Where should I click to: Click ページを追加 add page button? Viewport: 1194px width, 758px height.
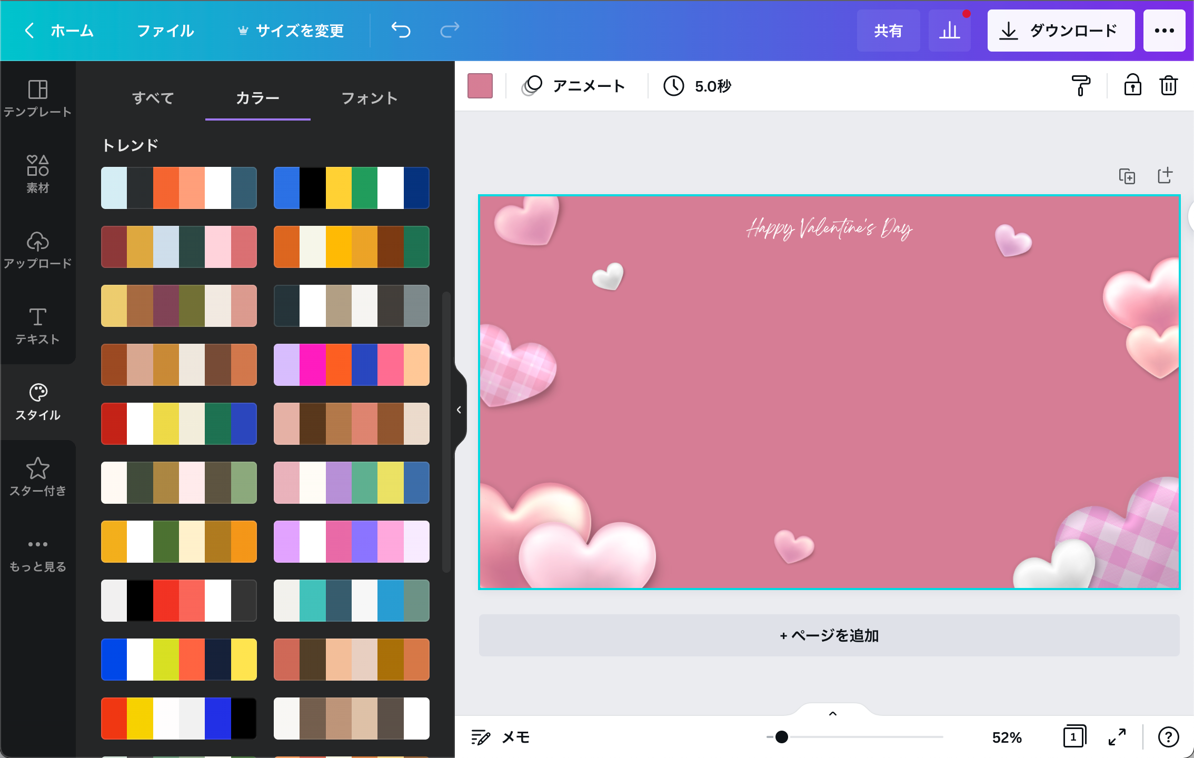point(829,635)
